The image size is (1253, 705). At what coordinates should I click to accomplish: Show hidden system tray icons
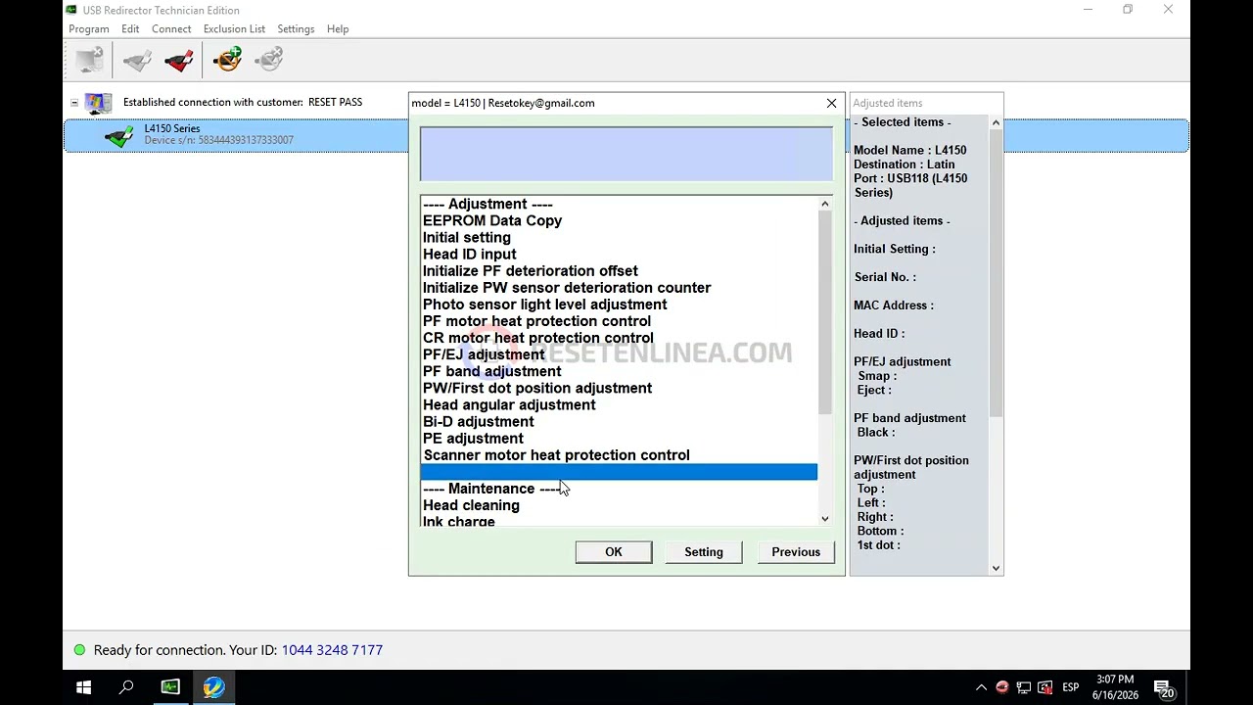[x=981, y=687]
